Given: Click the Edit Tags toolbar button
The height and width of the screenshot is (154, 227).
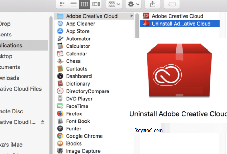Looking at the screenshot, I should tap(172, 4).
